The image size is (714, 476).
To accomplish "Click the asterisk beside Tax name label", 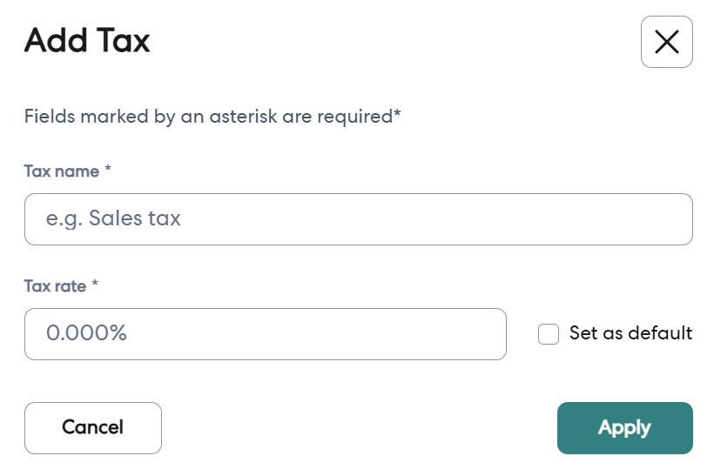I will 108,170.
